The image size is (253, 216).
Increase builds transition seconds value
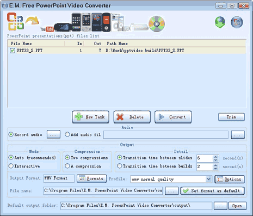[x=215, y=165]
